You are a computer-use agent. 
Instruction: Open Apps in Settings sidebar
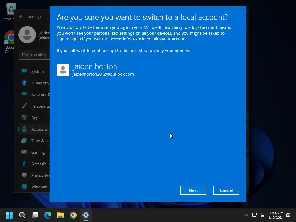coord(34,118)
